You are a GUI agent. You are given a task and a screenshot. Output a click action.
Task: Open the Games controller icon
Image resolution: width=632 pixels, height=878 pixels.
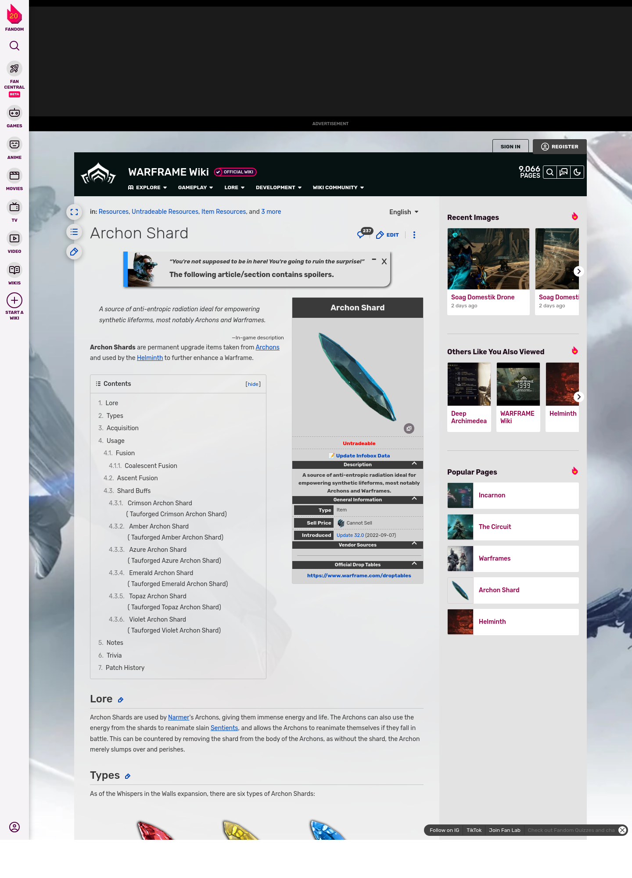(x=14, y=113)
